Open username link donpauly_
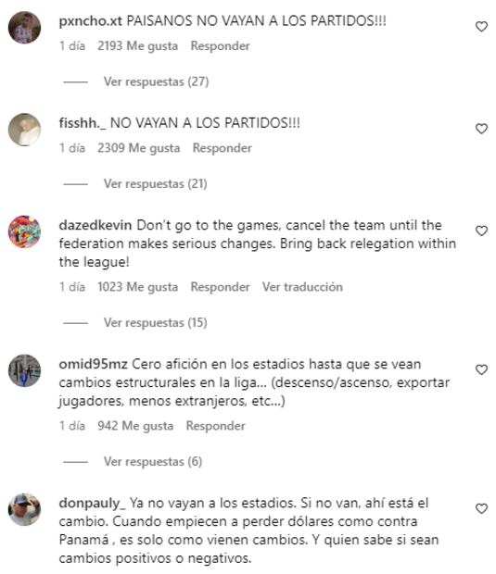The height and width of the screenshot is (574, 496). pos(92,503)
